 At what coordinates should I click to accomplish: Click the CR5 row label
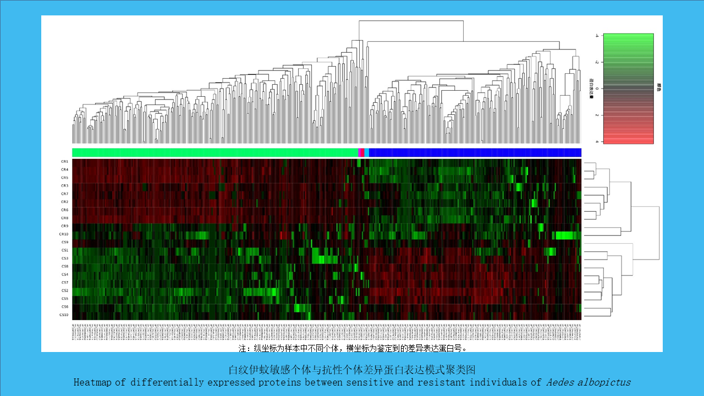click(x=65, y=178)
